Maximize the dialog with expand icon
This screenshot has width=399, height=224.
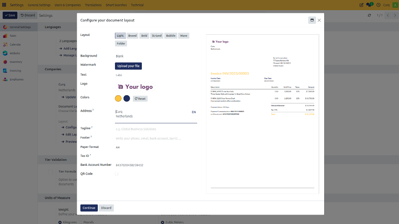312,20
